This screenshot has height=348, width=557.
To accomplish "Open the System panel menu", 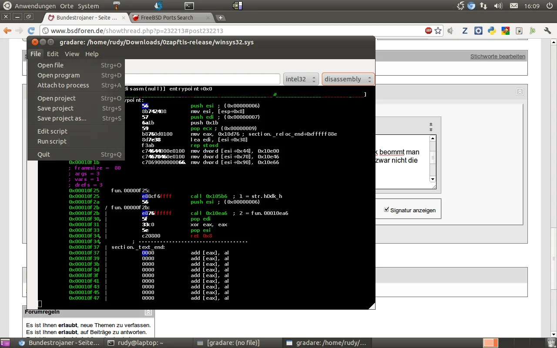I will 88,6.
